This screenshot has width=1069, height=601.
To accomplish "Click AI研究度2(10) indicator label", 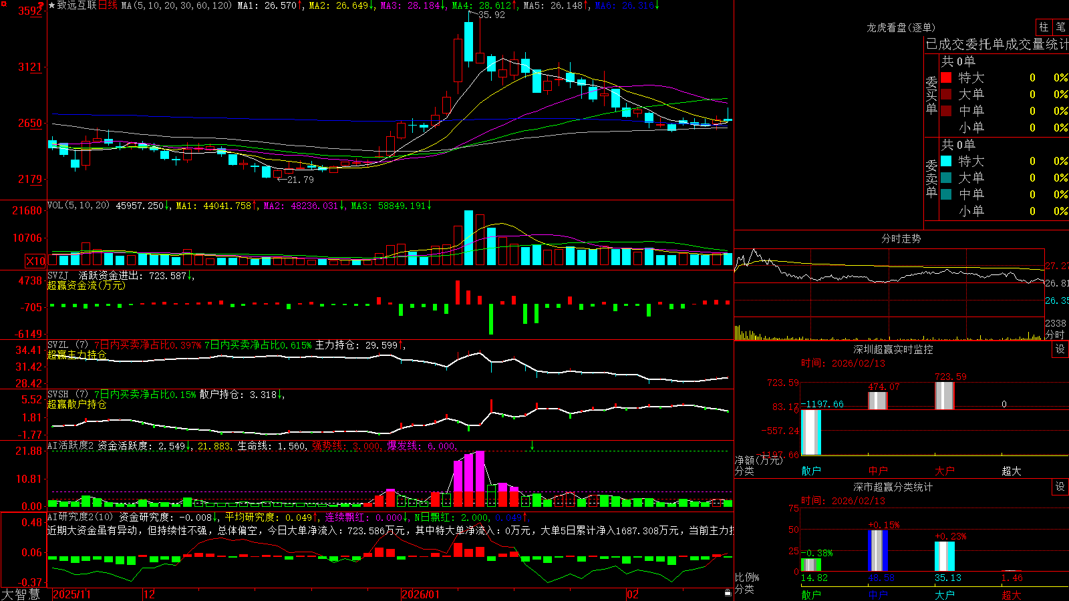I will coord(80,517).
